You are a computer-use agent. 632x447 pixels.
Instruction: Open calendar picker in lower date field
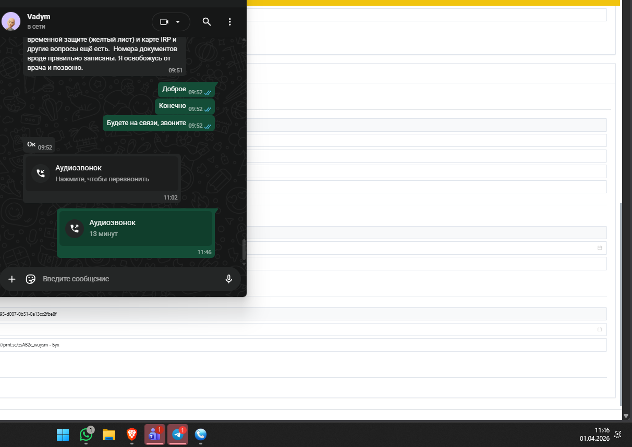pos(600,330)
